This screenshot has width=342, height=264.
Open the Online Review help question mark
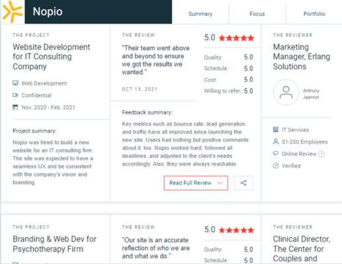(321, 154)
